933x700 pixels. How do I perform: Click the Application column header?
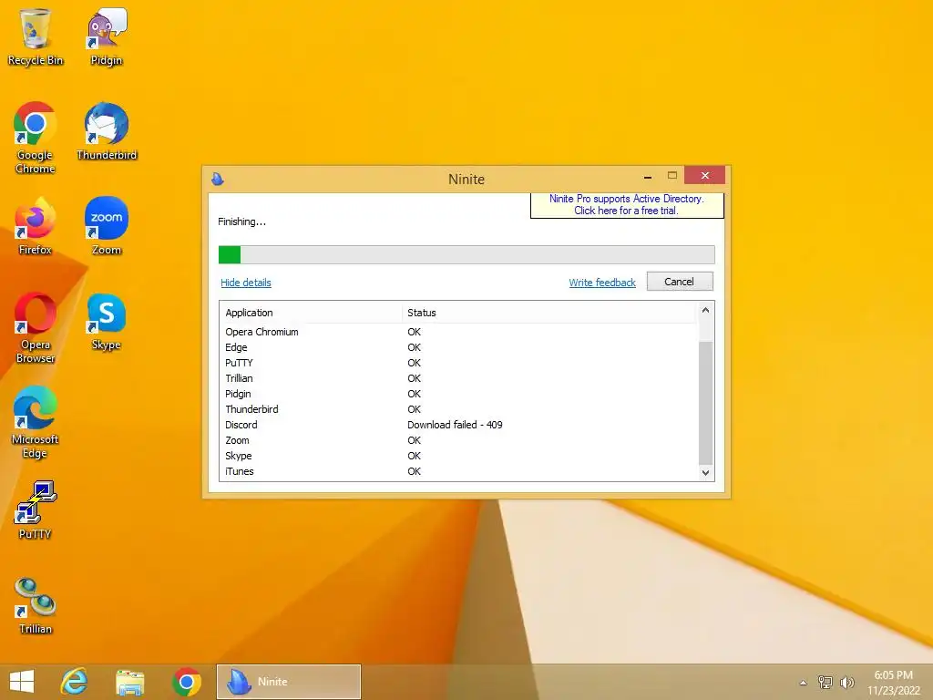point(311,313)
